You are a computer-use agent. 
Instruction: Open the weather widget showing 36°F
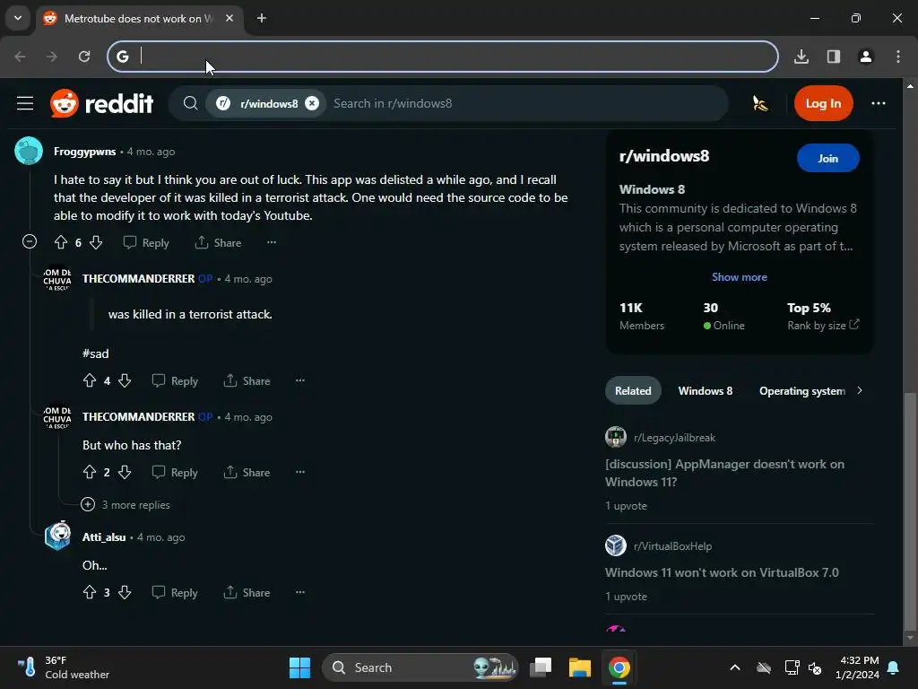click(64, 667)
